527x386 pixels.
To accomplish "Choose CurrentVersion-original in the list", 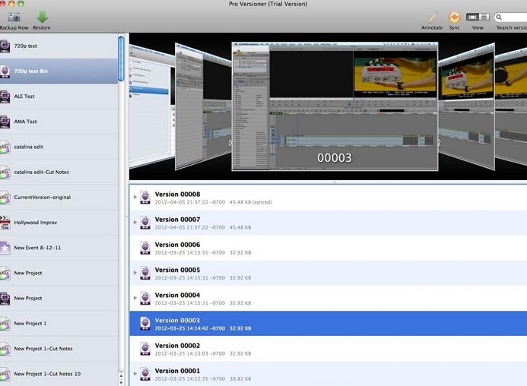I will click(42, 197).
